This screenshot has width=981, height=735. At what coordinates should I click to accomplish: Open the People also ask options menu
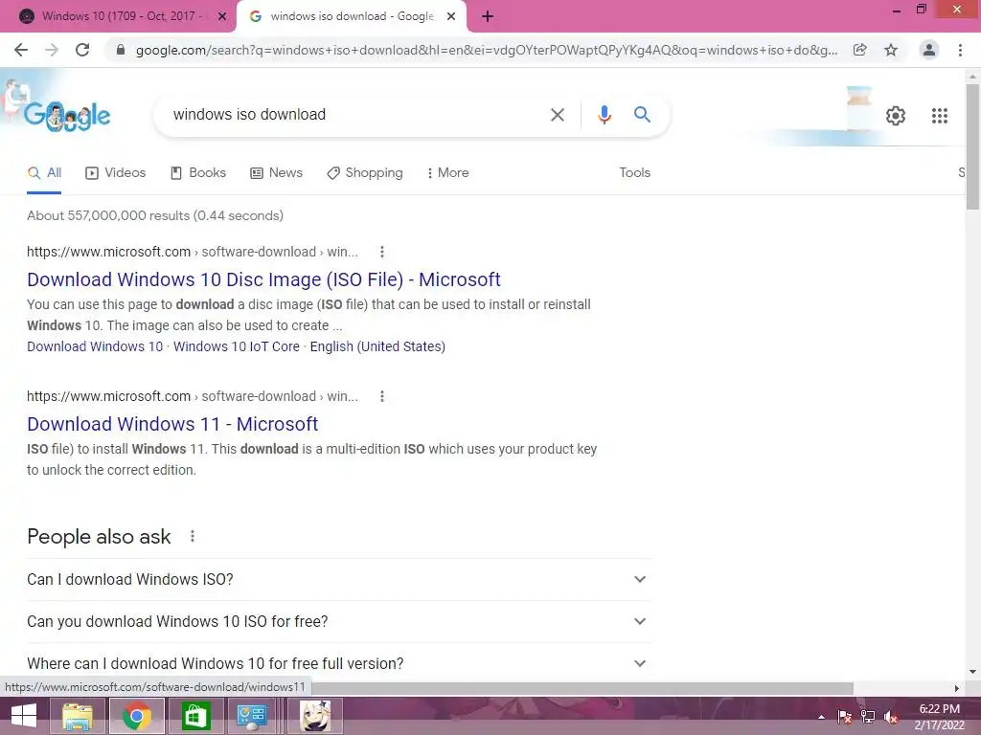point(192,536)
